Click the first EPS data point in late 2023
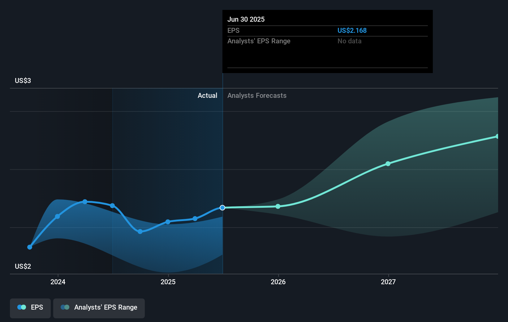This screenshot has width=508, height=322. [30, 247]
